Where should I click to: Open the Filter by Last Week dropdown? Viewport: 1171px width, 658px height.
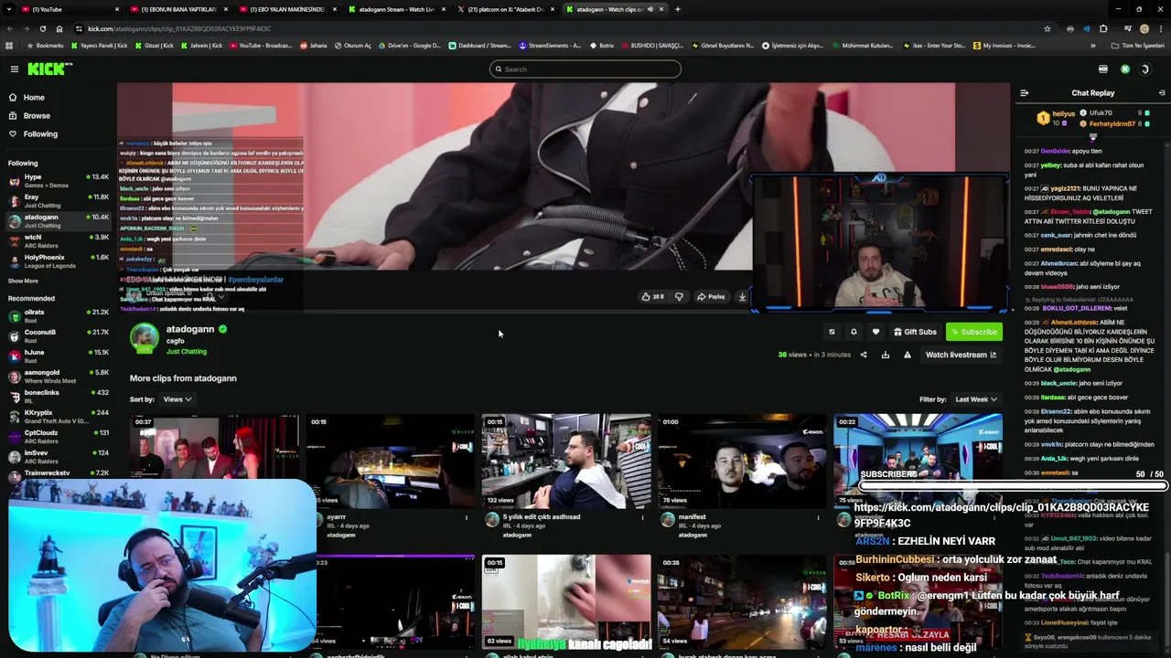click(976, 399)
